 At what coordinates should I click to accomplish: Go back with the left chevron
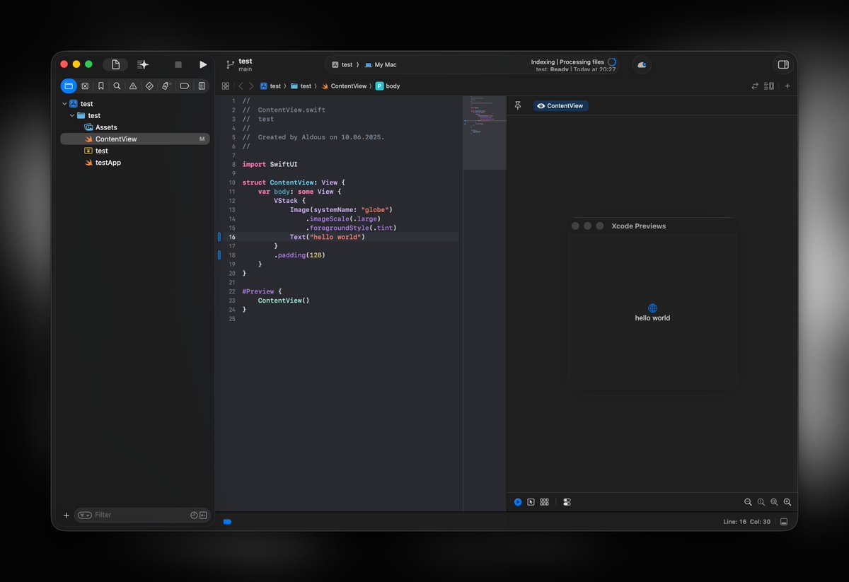pyautogui.click(x=241, y=86)
